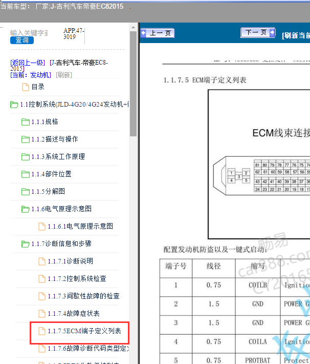Click the 线径 table header
The image size is (310, 364).
coord(214,266)
